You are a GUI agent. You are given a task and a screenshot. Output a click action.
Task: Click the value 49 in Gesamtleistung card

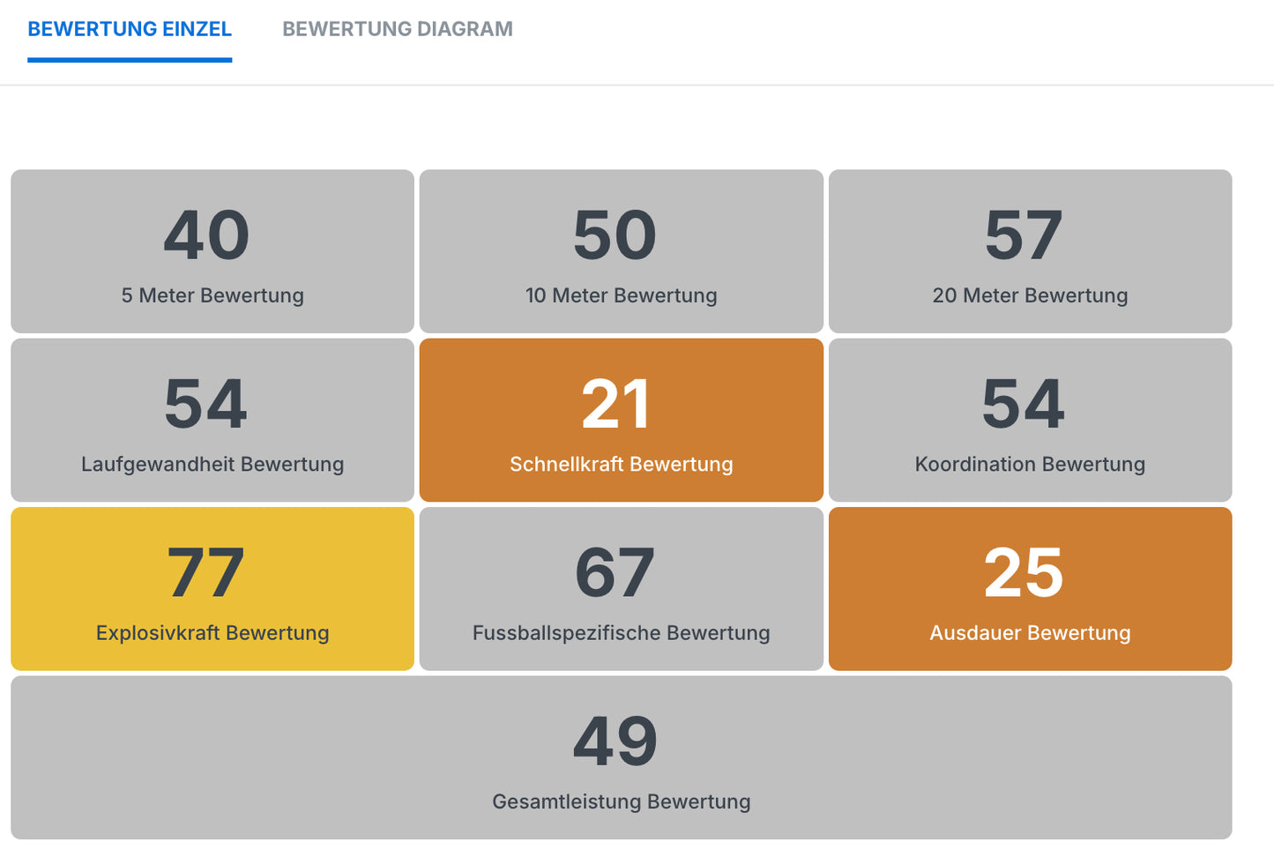616,741
